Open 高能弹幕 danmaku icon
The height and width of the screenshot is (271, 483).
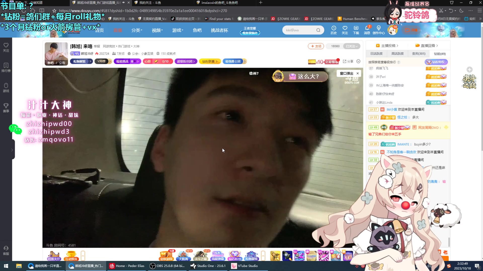[218, 256]
